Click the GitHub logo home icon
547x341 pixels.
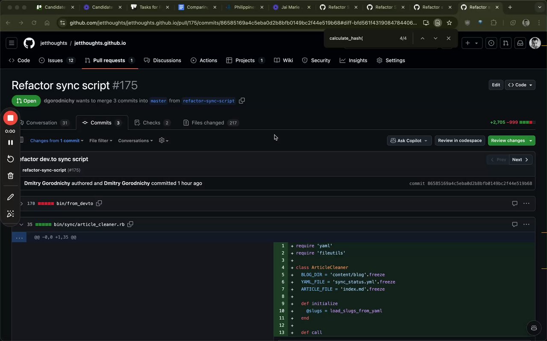[29, 43]
